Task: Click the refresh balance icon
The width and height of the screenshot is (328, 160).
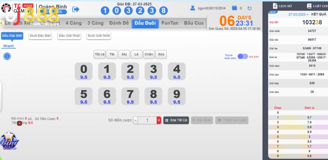Action: (249, 8)
